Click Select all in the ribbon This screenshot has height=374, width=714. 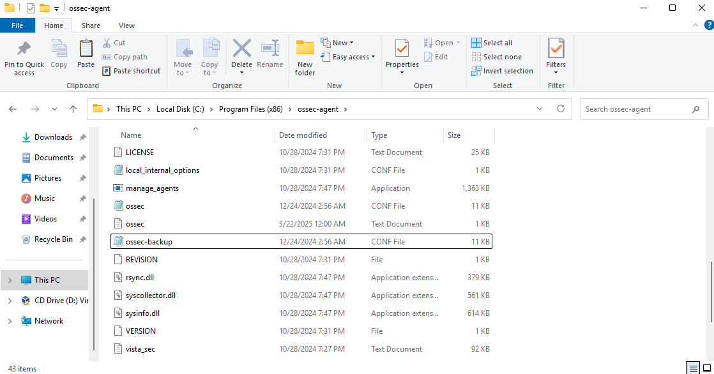tap(492, 43)
